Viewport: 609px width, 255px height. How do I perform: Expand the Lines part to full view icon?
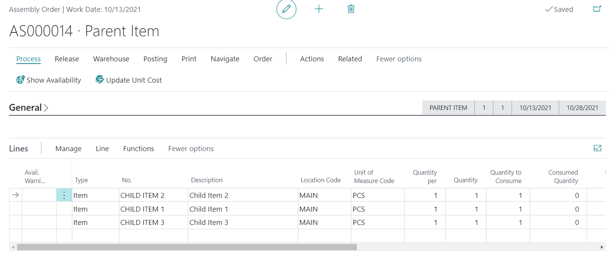pos(597,148)
